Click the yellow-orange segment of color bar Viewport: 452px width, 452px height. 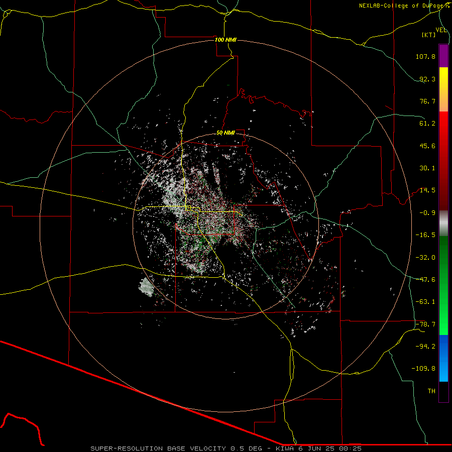[x=443, y=89]
